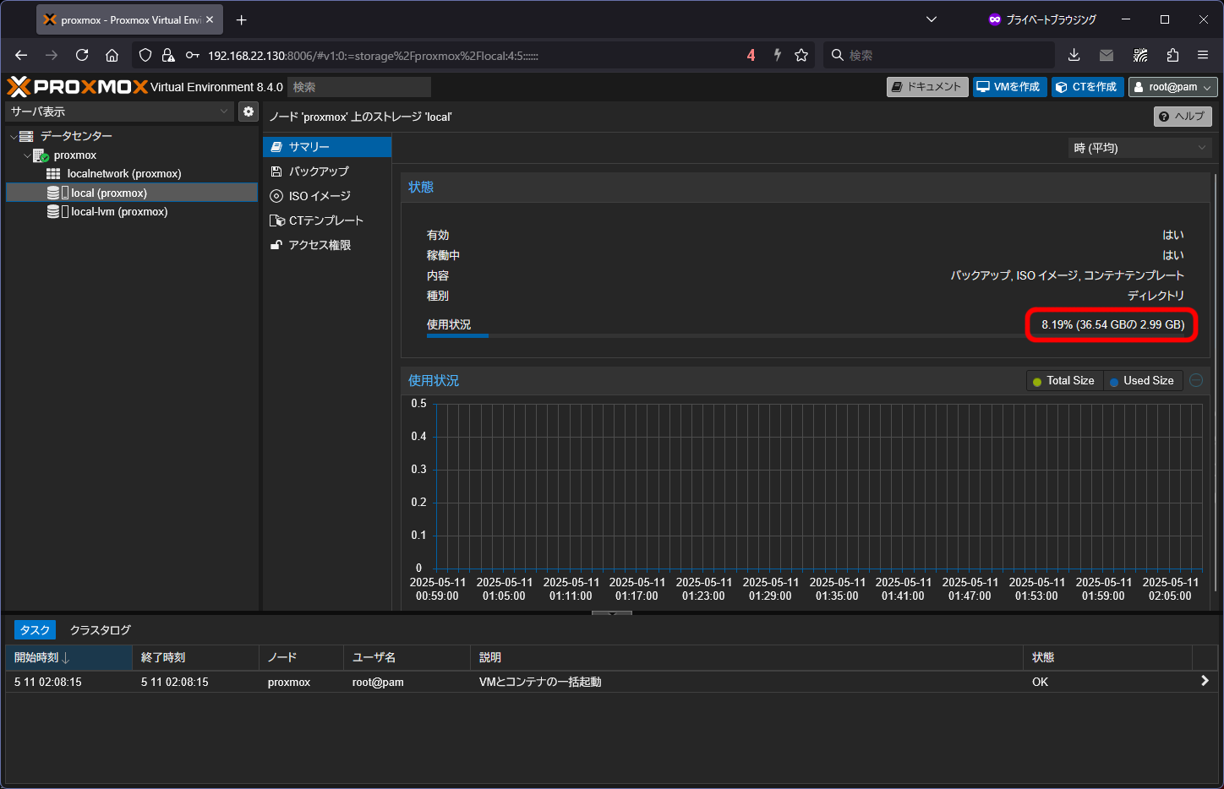Open the サマリー tab
Screen dimensions: 1224x789
pyautogui.click(x=327, y=147)
